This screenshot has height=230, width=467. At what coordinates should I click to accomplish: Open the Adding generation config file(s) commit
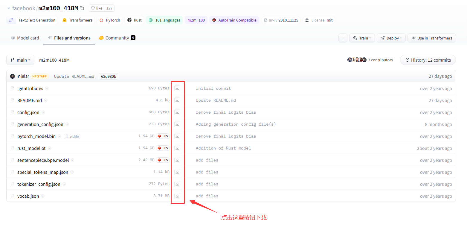(236, 124)
